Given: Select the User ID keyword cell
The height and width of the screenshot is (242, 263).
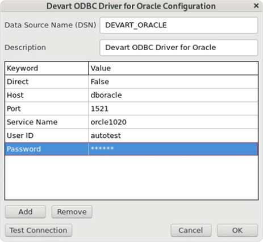Looking at the screenshot, I should (x=47, y=136).
